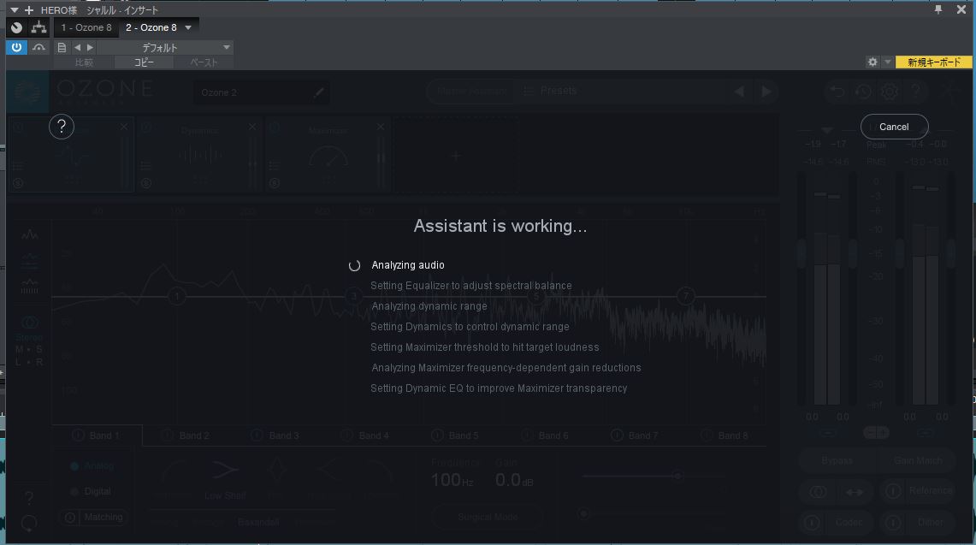Open the Ozone undo history clock icon
976x545 pixels.
[863, 92]
